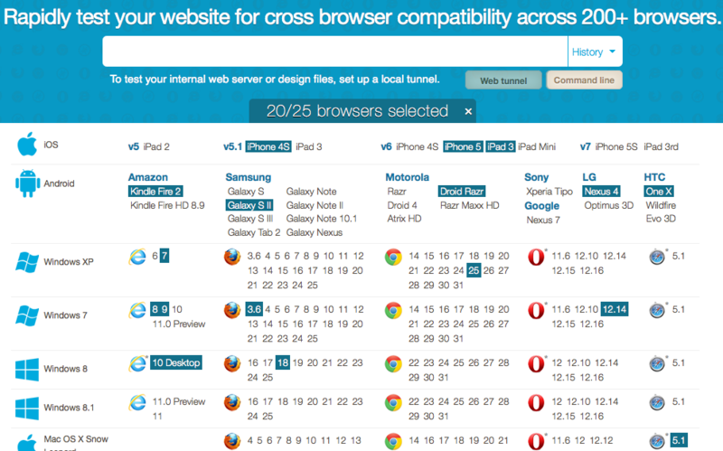Click the Apple iOS platform icon
Image resolution: width=723 pixels, height=451 pixels.
[27, 144]
